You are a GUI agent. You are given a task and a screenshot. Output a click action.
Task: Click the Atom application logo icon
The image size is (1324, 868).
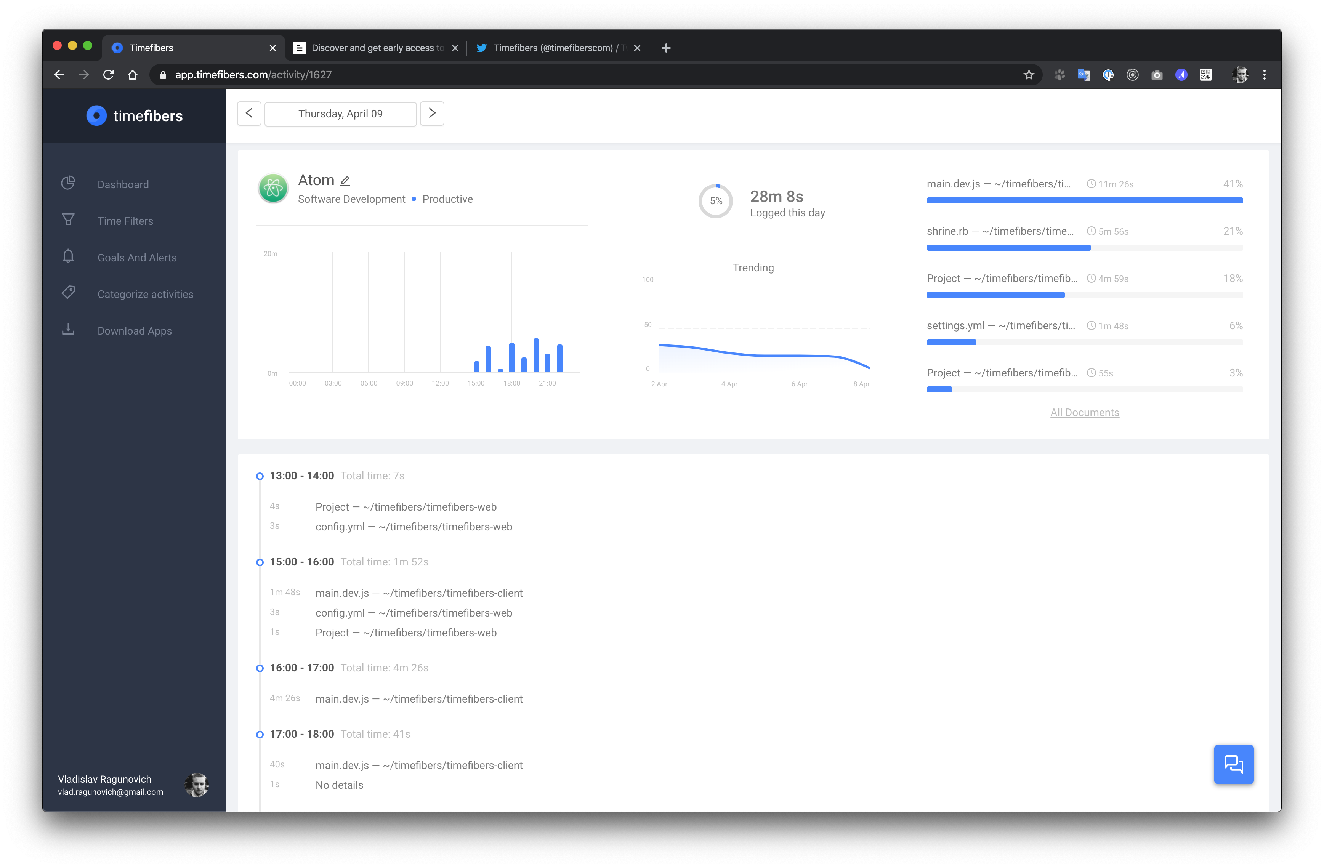[272, 188]
